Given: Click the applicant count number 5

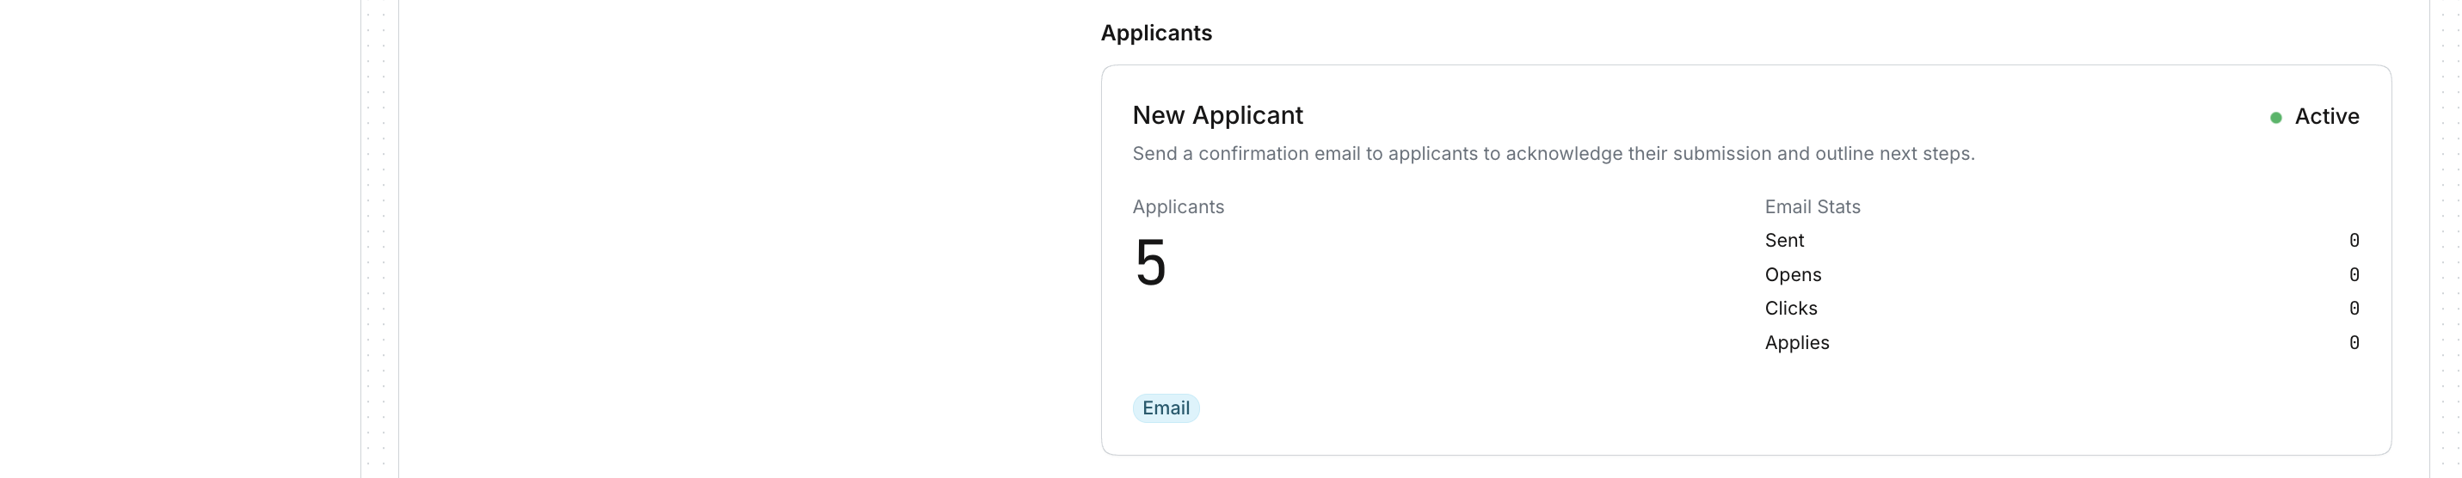Looking at the screenshot, I should [1151, 263].
